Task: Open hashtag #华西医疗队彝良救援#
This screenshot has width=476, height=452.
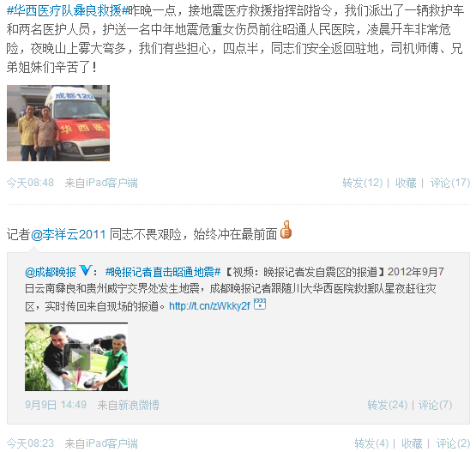Action: [68, 11]
